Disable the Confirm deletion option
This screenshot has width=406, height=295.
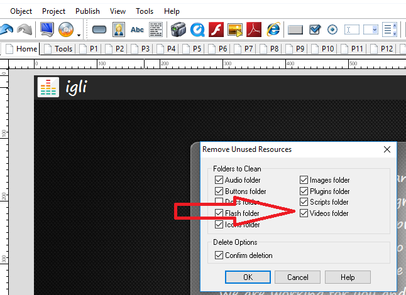[219, 255]
